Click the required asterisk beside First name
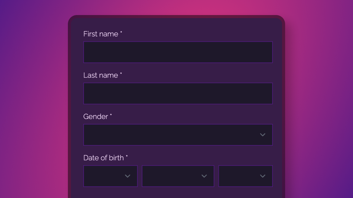353x198 pixels. [121, 32]
